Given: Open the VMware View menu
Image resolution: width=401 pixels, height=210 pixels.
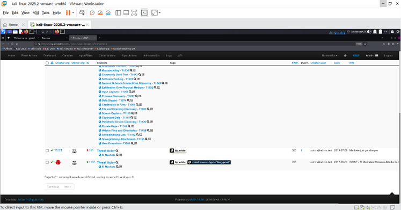Looking at the screenshot, I should 25,12.
